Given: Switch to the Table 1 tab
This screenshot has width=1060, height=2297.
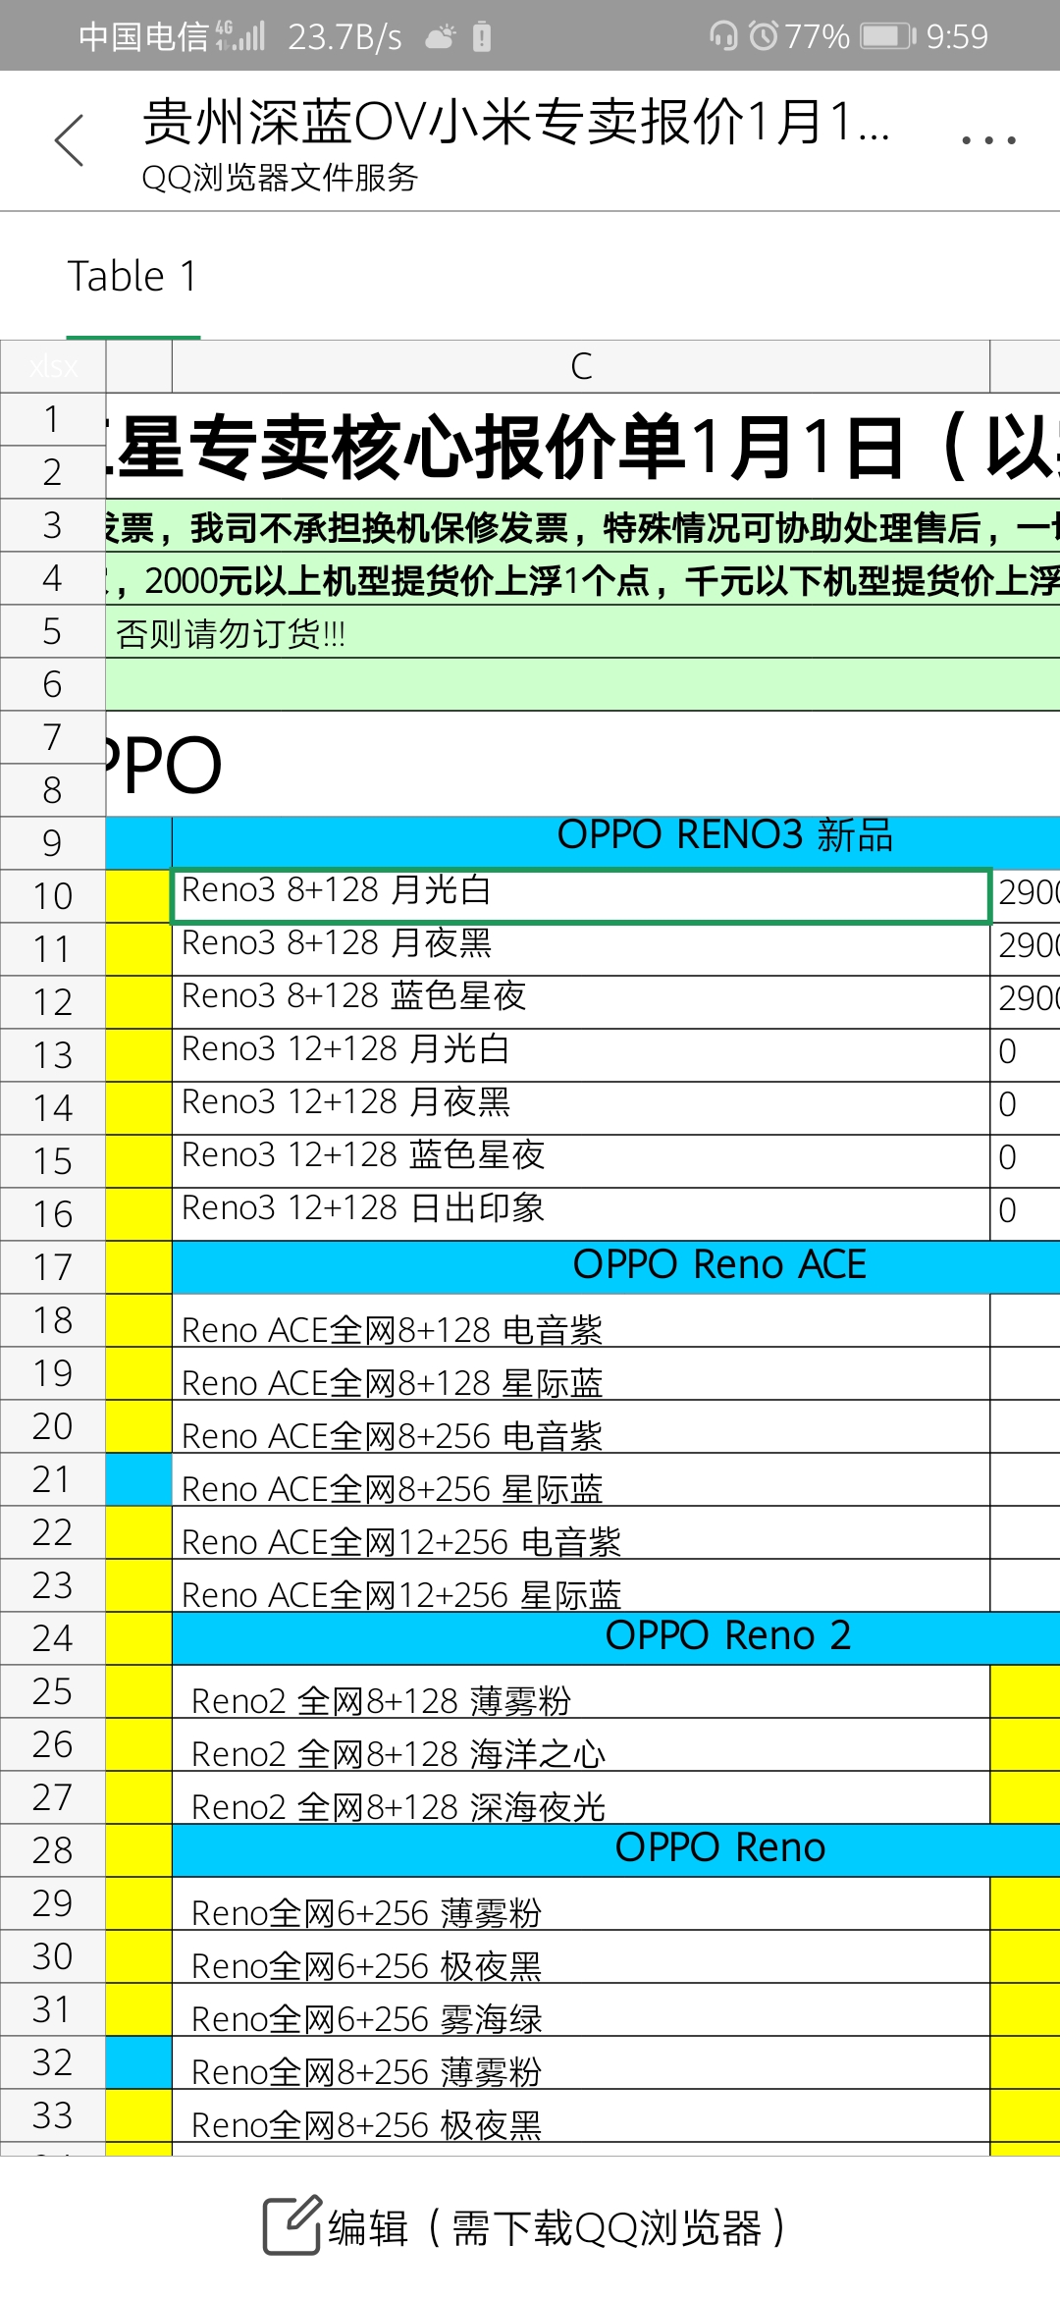Looking at the screenshot, I should pos(132,276).
